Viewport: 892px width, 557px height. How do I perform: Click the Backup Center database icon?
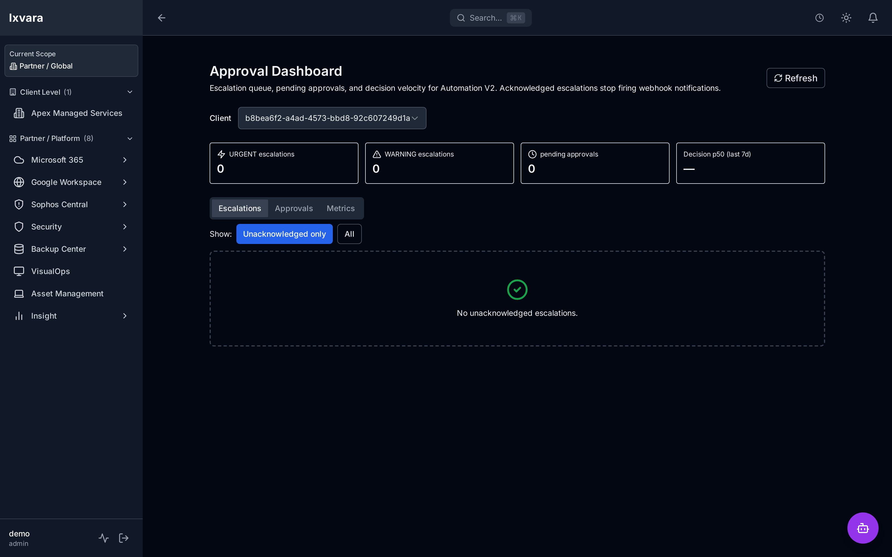19,249
